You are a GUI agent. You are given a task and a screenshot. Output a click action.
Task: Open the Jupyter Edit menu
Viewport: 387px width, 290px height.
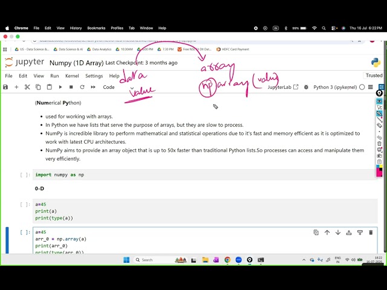click(23, 76)
